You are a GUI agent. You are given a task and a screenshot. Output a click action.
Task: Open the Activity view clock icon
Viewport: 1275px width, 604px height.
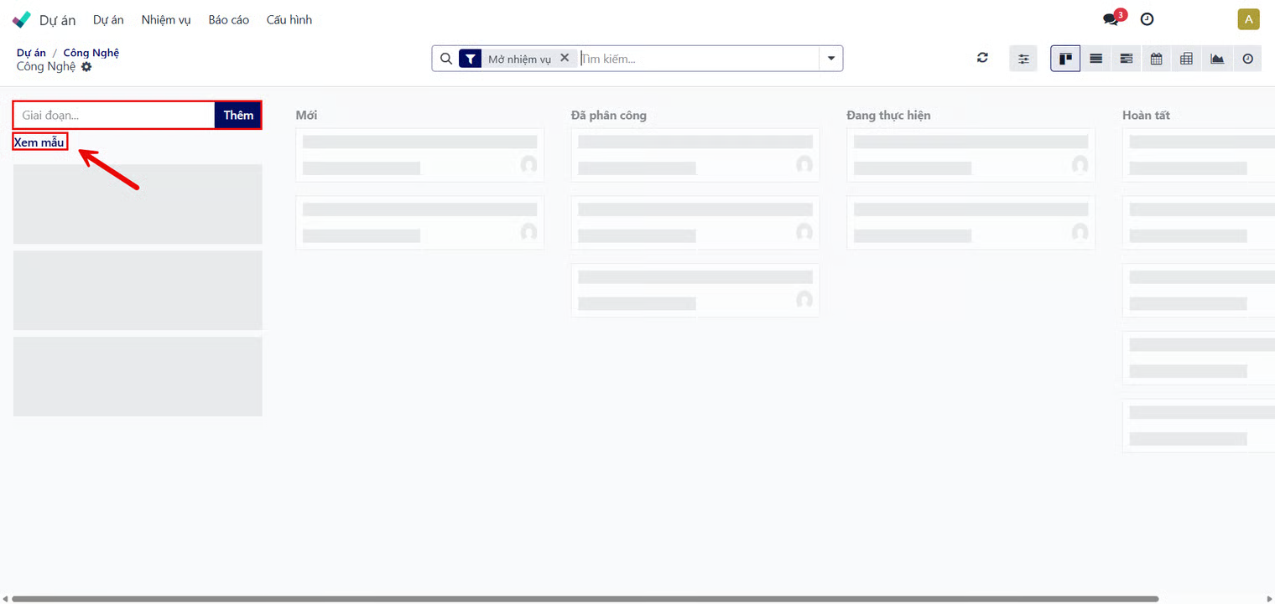(x=1247, y=59)
